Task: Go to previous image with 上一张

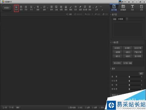Action: point(5,108)
